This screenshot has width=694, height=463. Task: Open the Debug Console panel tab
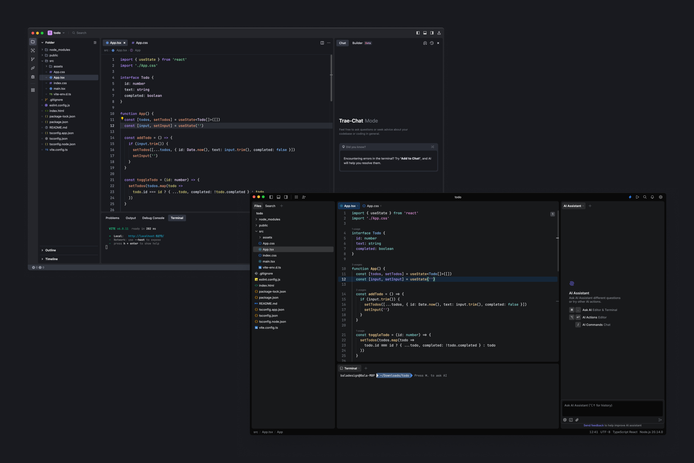(153, 218)
